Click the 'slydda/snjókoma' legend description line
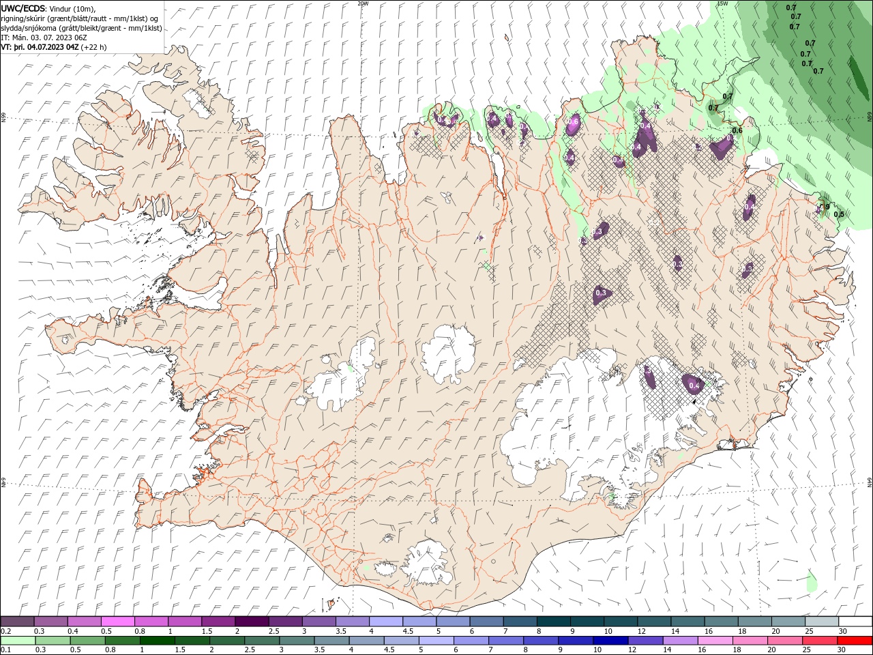The width and height of the screenshot is (873, 655). [81, 28]
